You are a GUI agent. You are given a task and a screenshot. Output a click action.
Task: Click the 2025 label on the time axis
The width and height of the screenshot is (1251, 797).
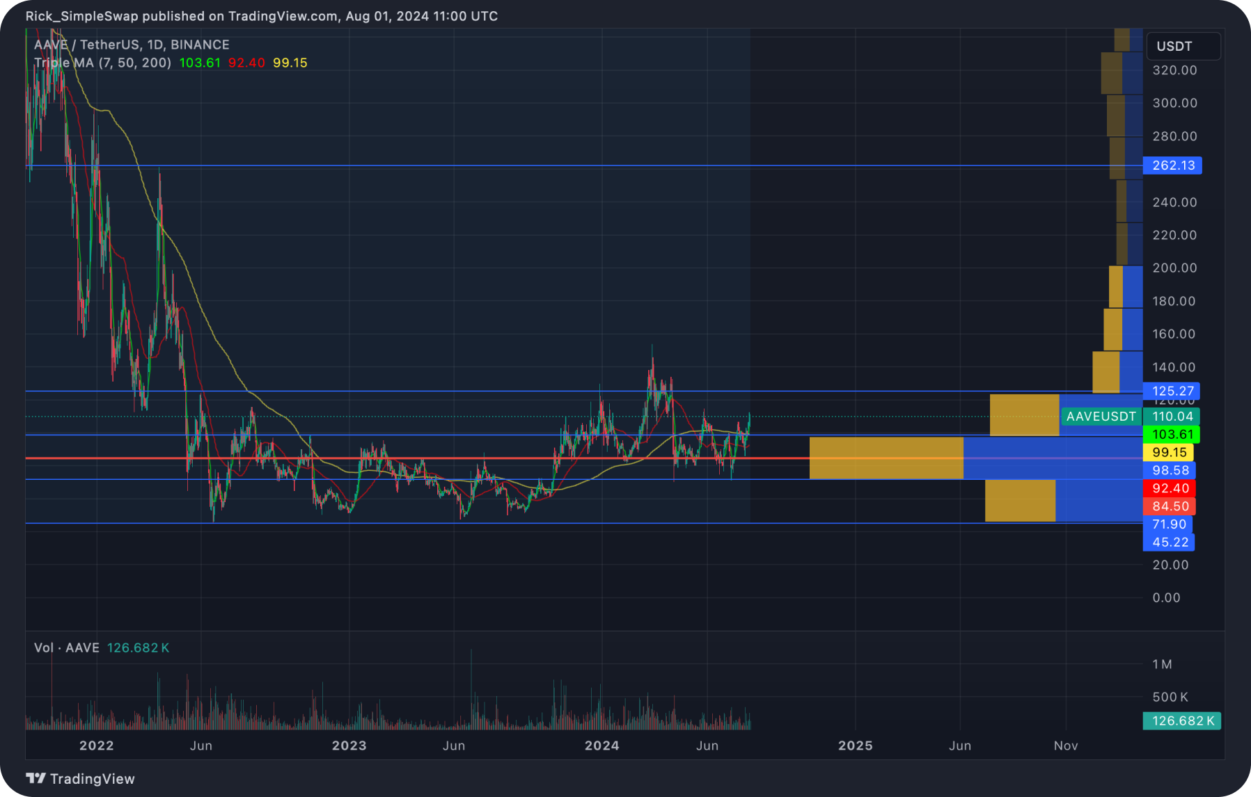click(x=856, y=745)
